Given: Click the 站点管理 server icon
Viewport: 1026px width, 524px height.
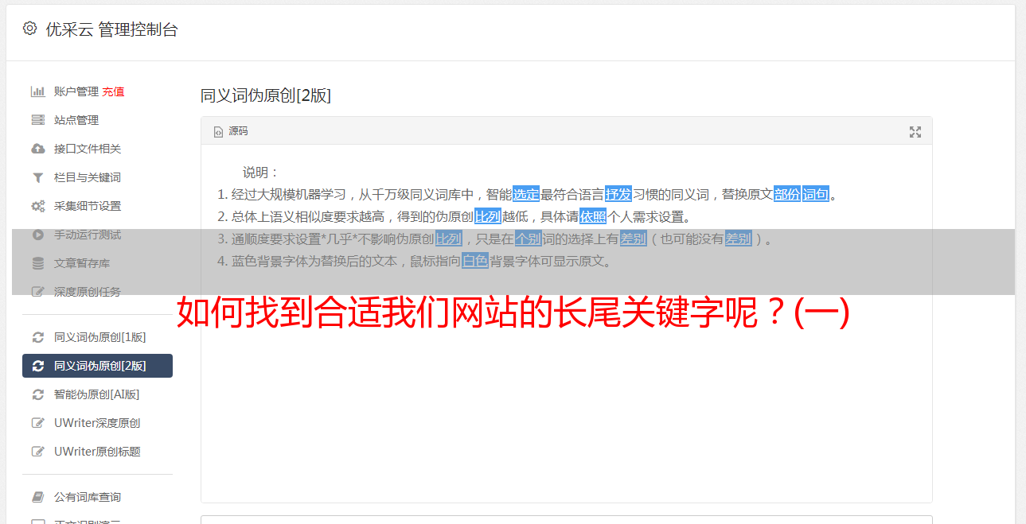Looking at the screenshot, I should pyautogui.click(x=37, y=120).
